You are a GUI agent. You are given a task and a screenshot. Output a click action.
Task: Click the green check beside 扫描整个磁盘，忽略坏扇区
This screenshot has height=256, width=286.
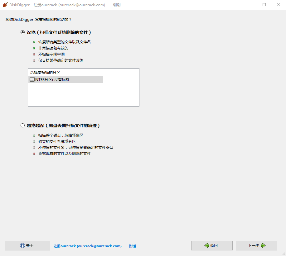pyautogui.click(x=34, y=135)
